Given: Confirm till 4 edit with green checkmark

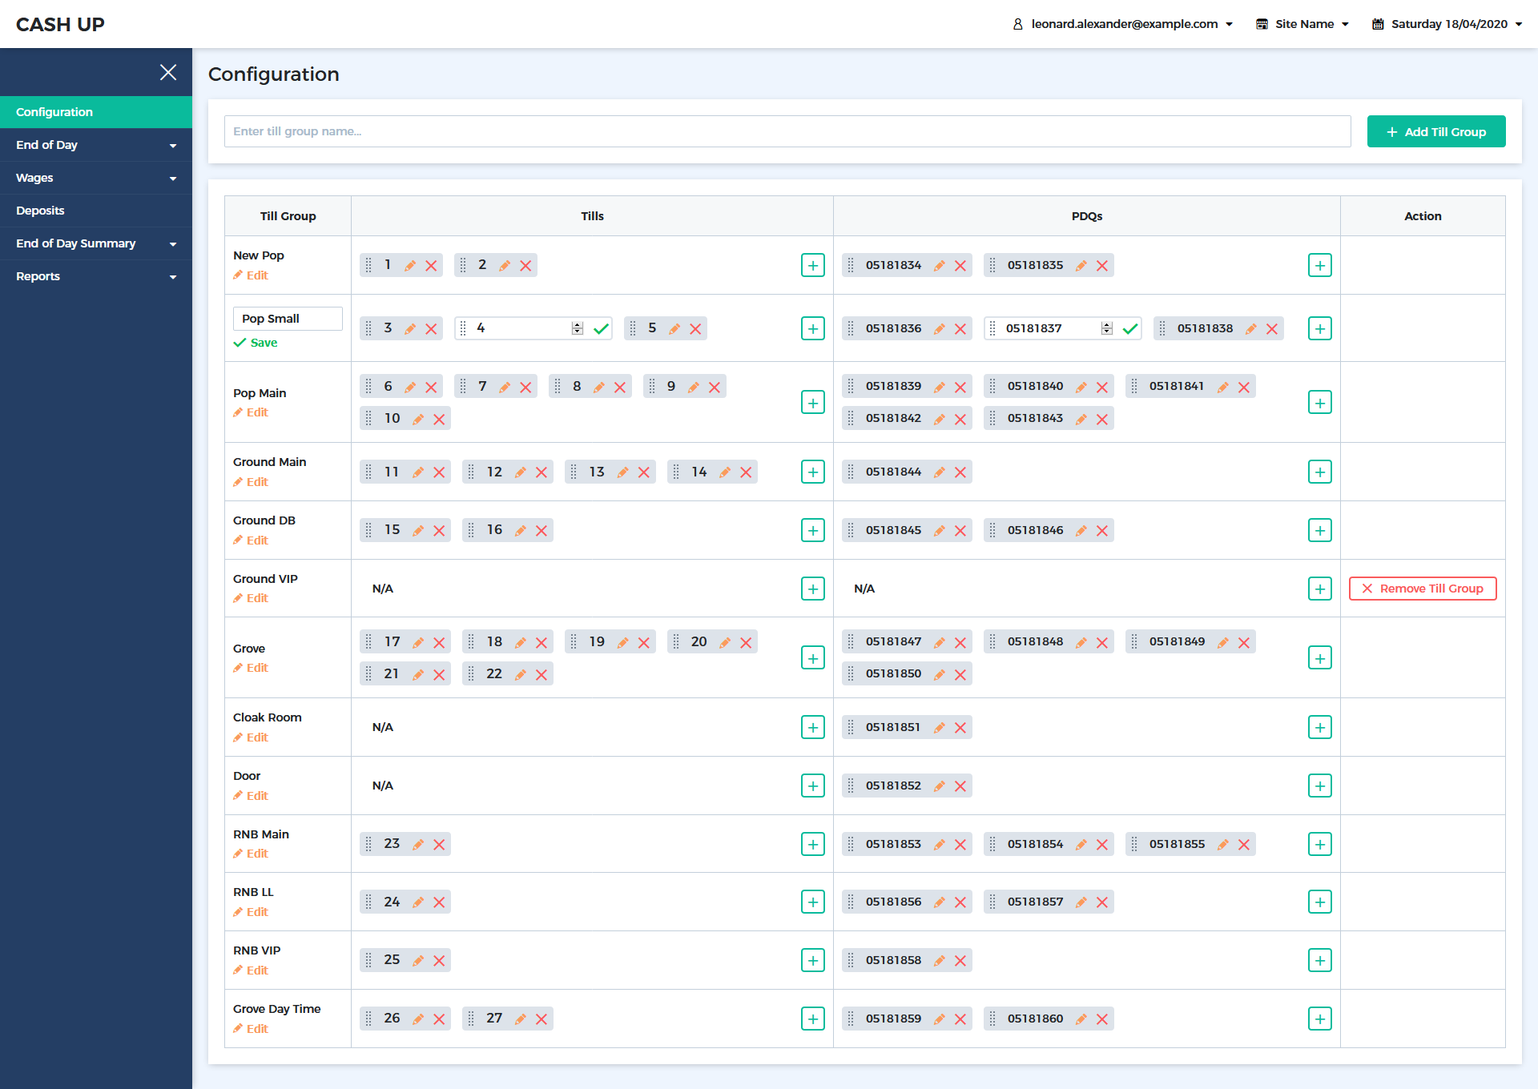Looking at the screenshot, I should click(x=601, y=329).
